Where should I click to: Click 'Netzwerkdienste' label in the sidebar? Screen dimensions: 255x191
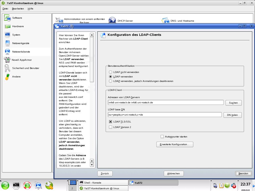pos(21,52)
